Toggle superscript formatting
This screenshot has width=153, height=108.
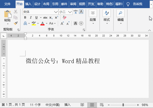point(57,17)
